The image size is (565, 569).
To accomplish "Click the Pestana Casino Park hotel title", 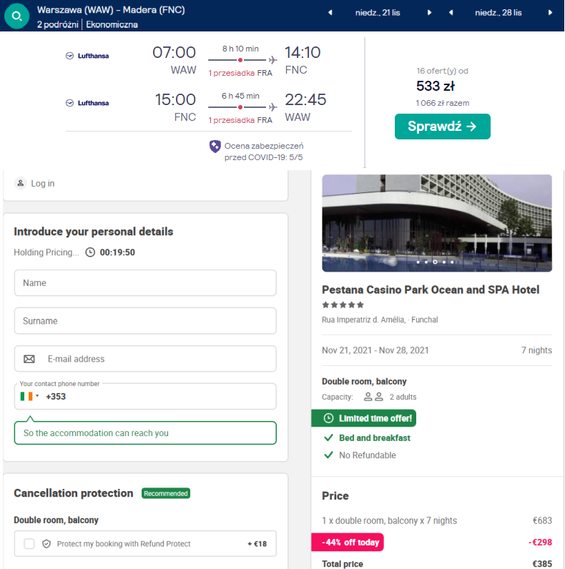I will (x=431, y=290).
